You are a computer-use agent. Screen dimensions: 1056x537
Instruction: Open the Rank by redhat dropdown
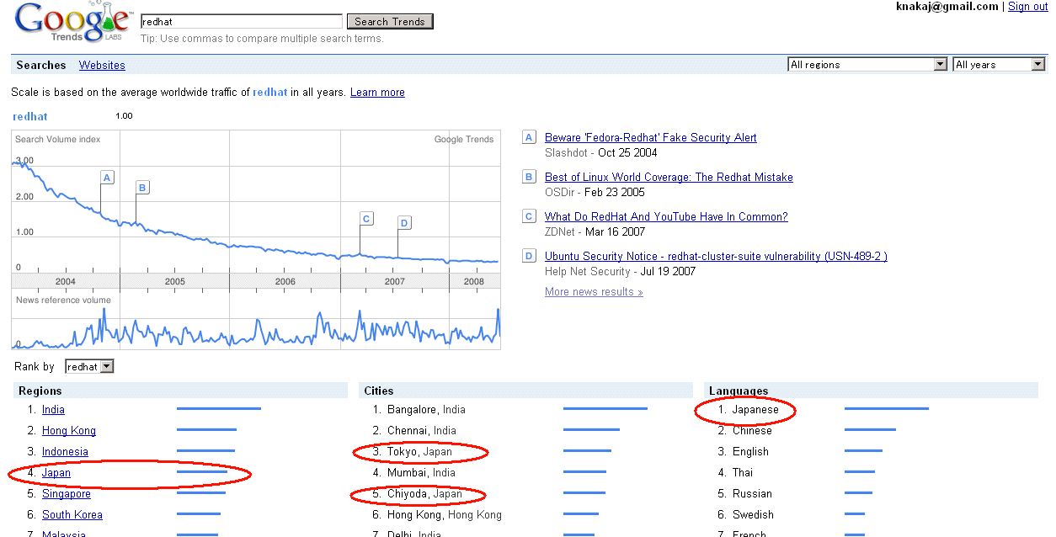coord(89,367)
